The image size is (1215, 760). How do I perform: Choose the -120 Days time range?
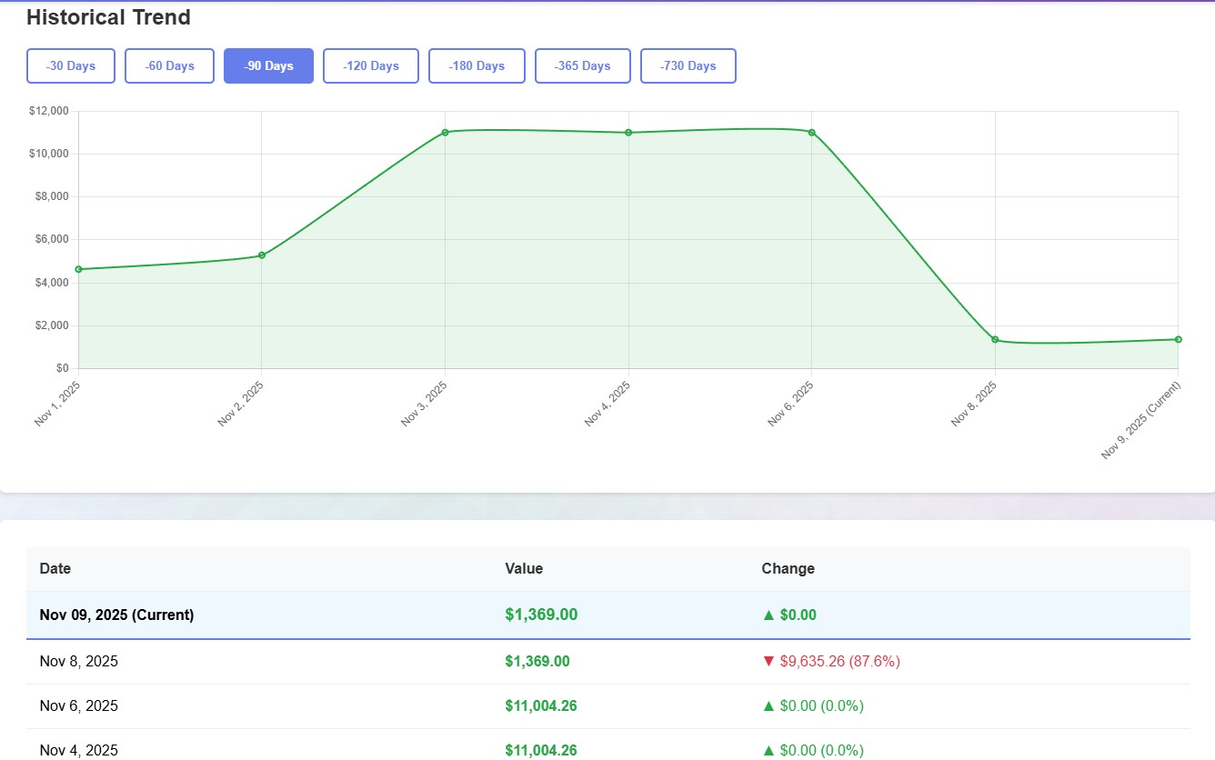coord(371,66)
